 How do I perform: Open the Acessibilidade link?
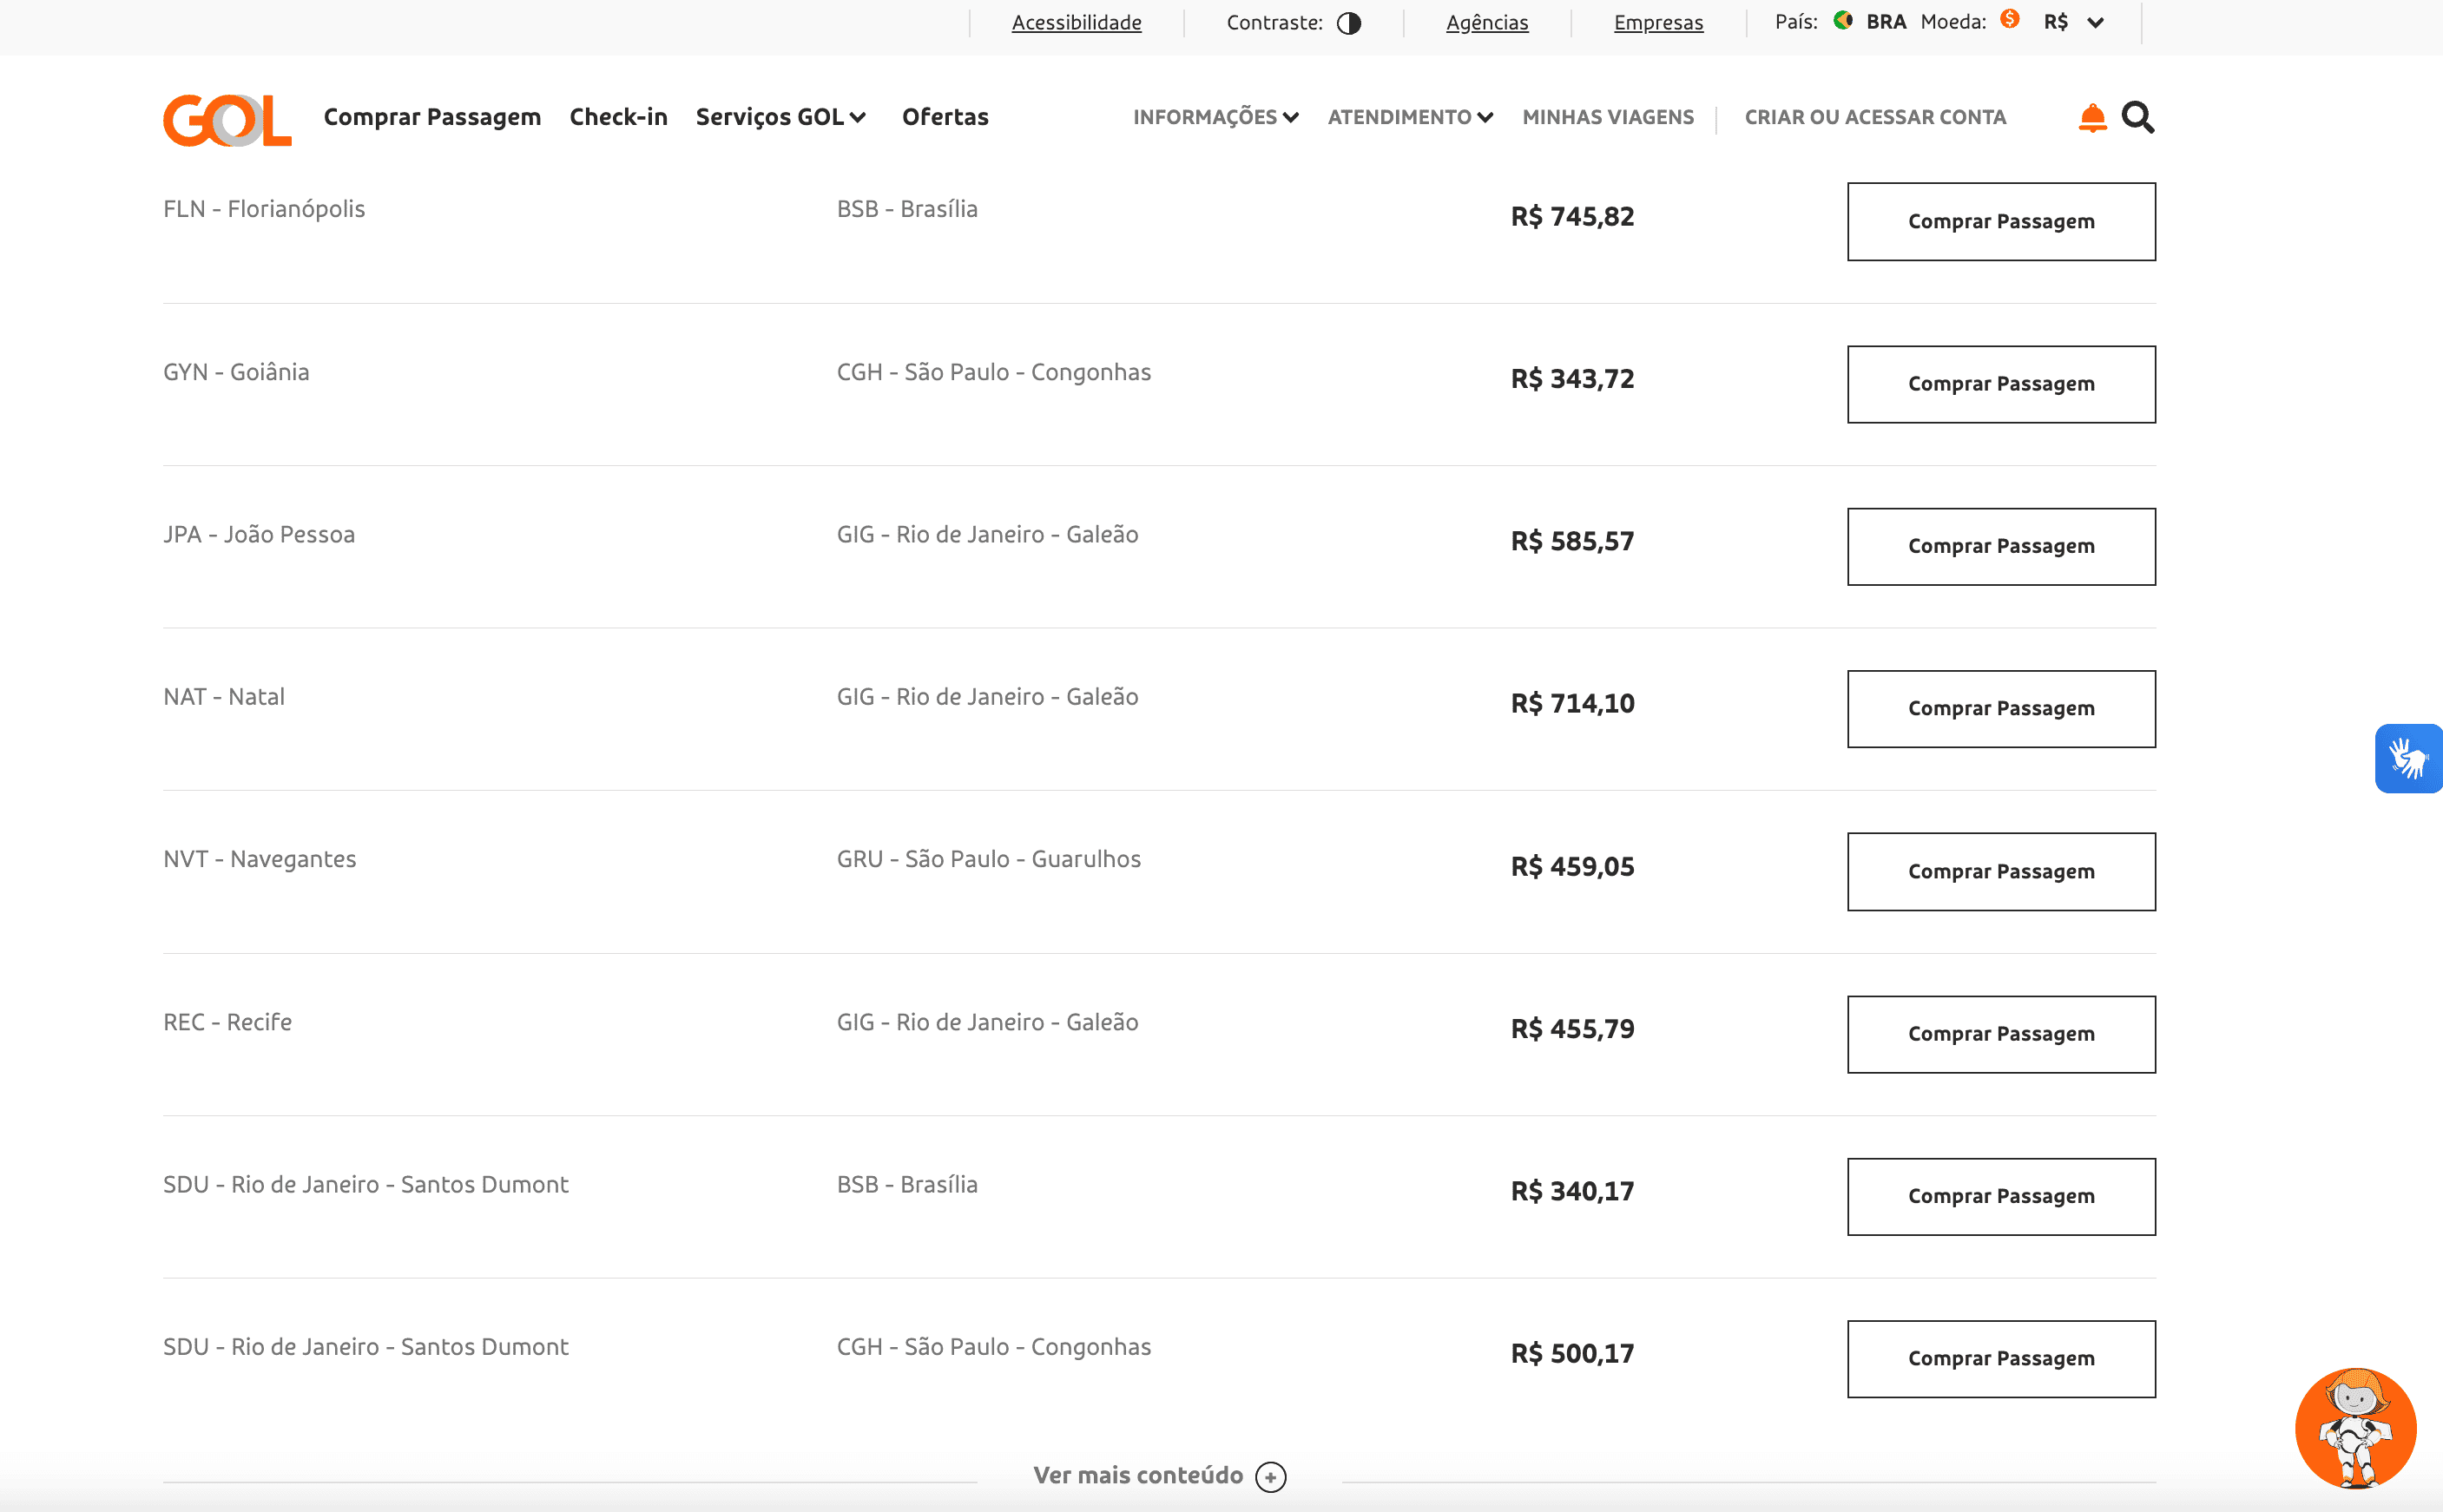pos(1076,23)
